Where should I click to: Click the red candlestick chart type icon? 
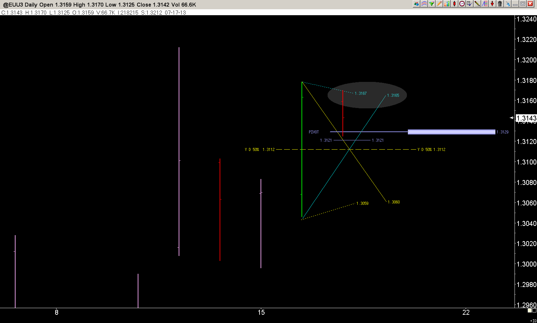coord(454,4)
